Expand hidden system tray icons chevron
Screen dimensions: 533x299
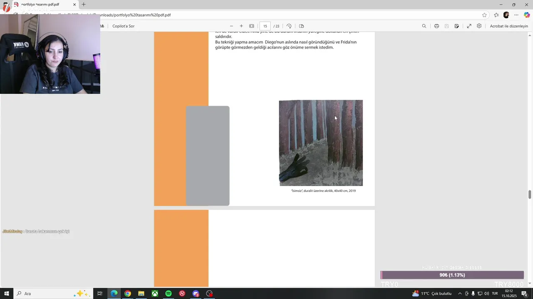[460, 294]
